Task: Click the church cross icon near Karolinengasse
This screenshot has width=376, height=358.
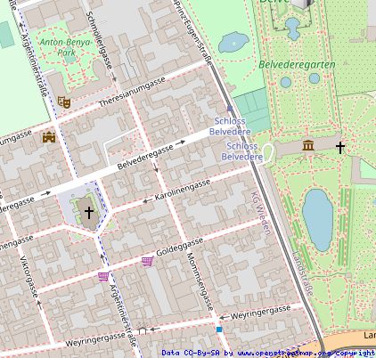Action: [x=89, y=213]
